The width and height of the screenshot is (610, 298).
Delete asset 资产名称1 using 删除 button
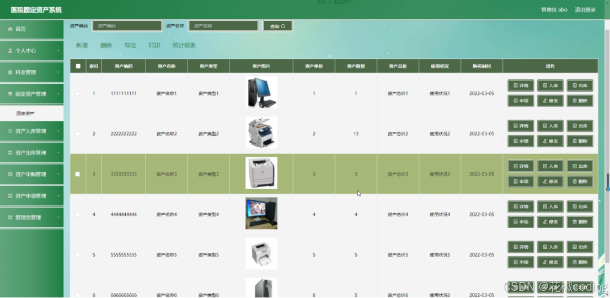(x=580, y=101)
